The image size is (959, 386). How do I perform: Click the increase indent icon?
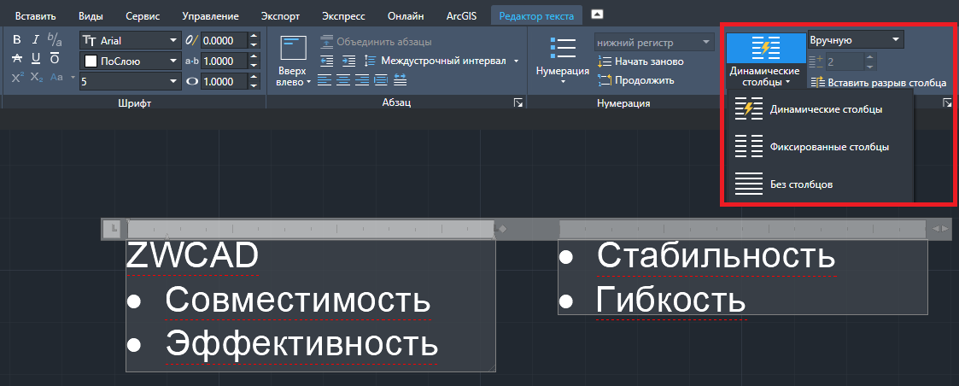tap(348, 61)
